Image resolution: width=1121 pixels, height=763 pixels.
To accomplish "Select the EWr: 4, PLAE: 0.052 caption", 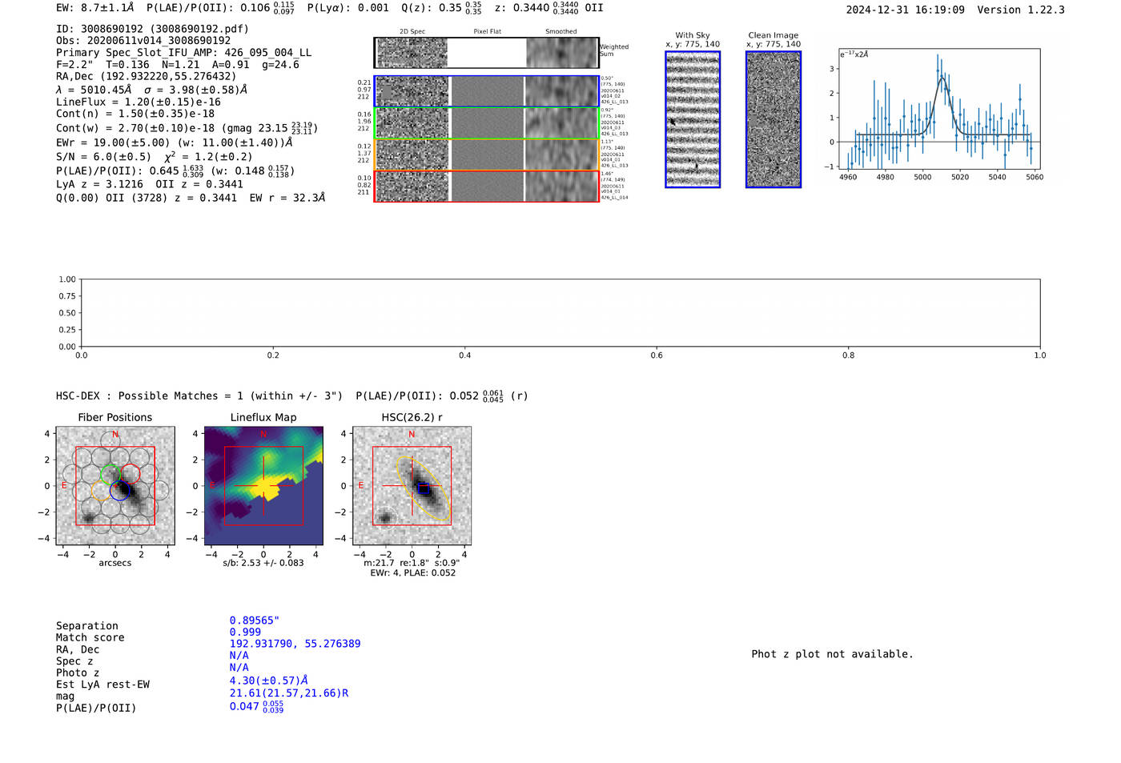I will pyautogui.click(x=412, y=573).
